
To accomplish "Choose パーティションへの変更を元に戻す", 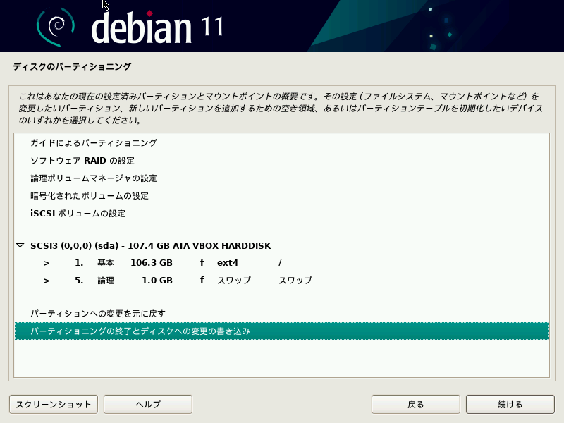I will pyautogui.click(x=281, y=314).
